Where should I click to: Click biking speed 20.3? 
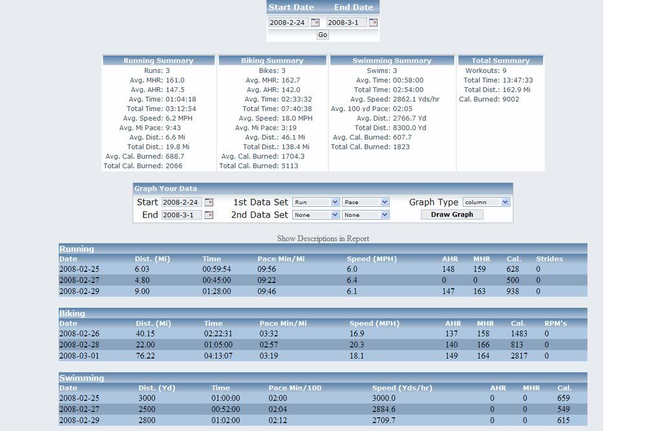(357, 344)
